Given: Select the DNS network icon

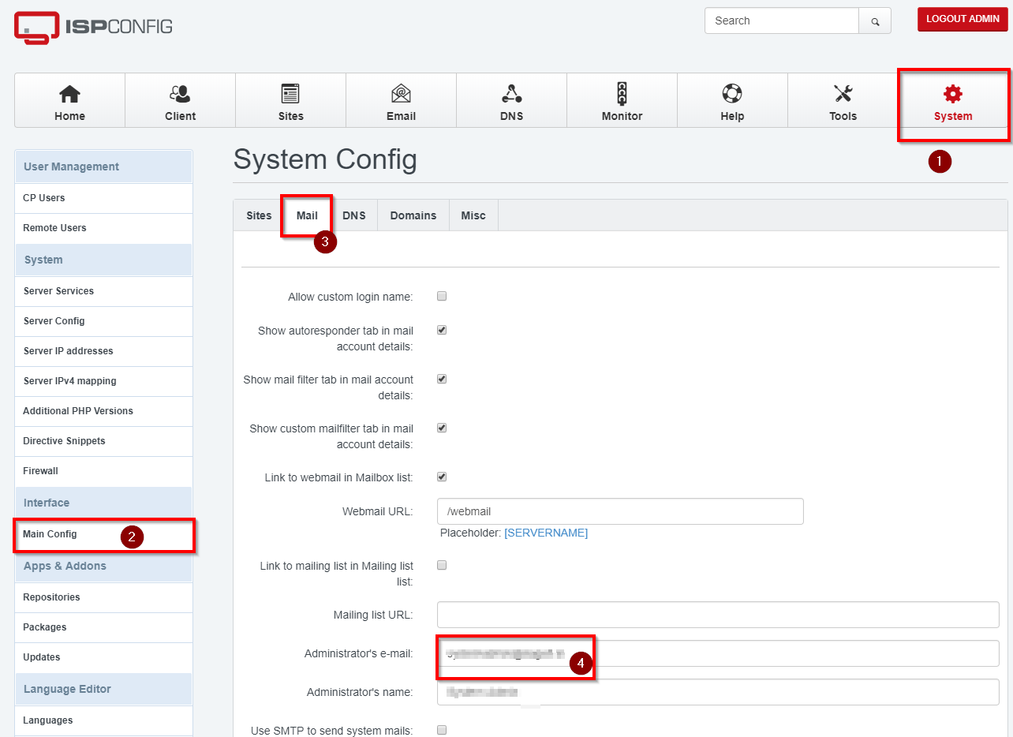Looking at the screenshot, I should point(511,95).
